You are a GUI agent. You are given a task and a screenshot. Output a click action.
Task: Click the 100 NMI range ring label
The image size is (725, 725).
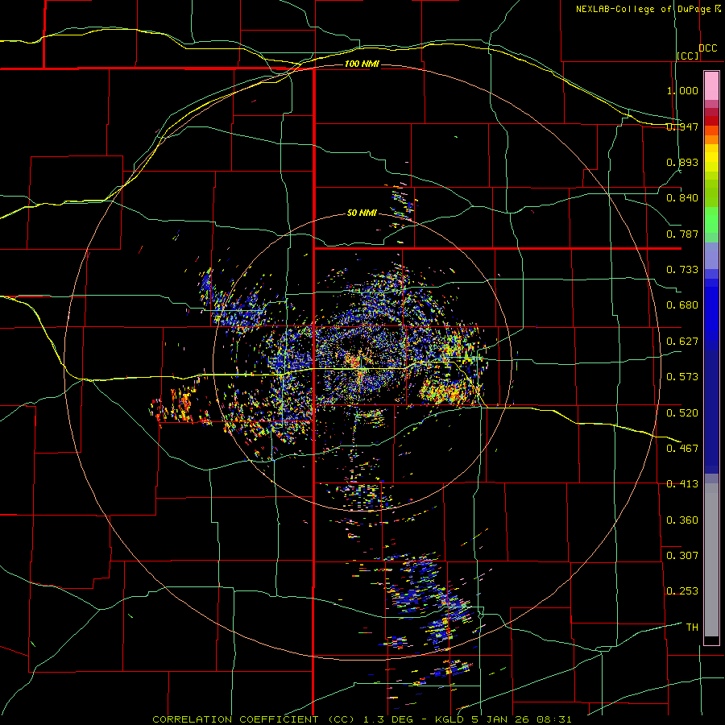point(362,64)
